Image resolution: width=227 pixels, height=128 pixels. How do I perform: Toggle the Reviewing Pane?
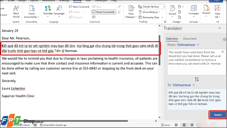click(149, 17)
